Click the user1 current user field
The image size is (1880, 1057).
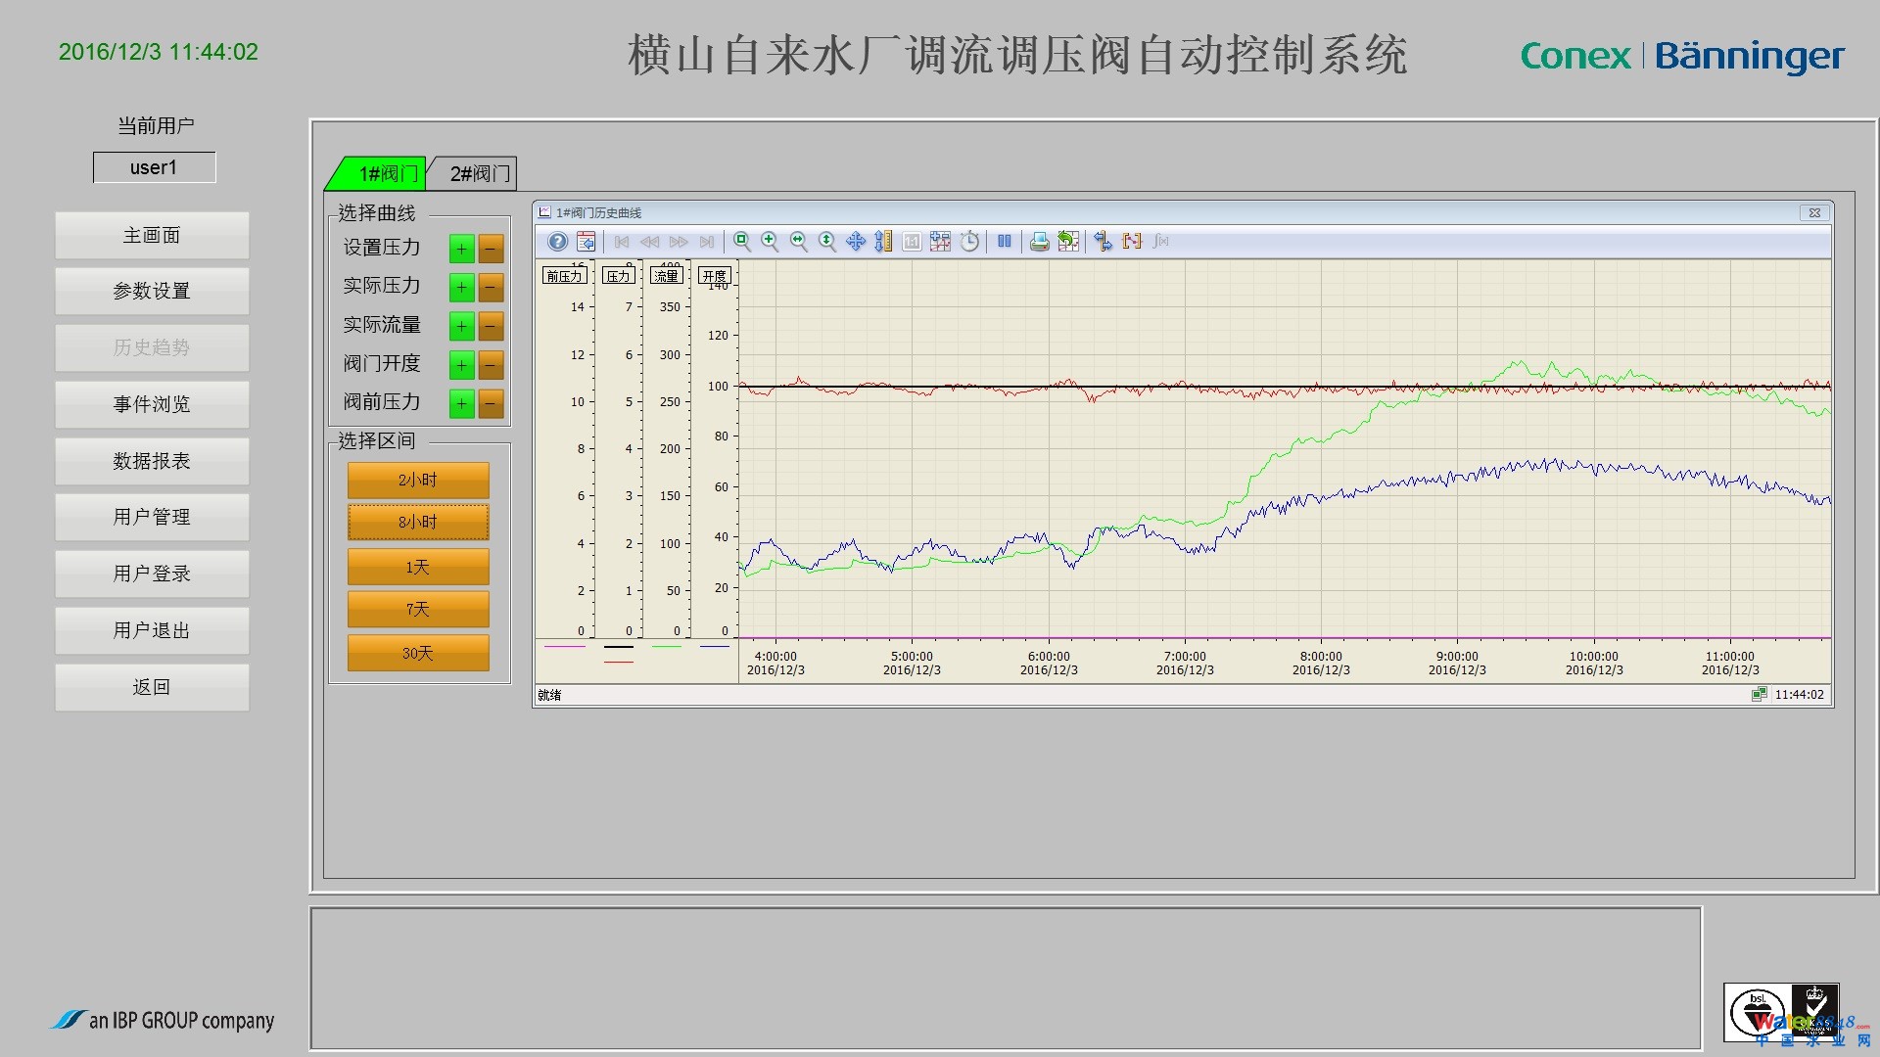point(154,167)
